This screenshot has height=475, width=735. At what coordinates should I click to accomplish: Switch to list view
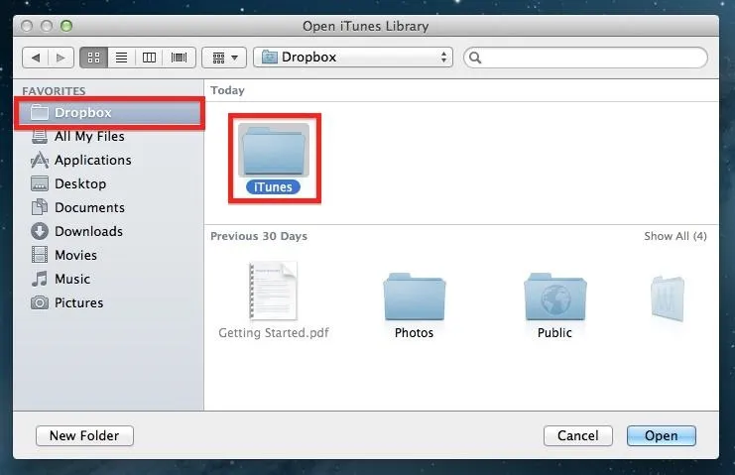(121, 58)
